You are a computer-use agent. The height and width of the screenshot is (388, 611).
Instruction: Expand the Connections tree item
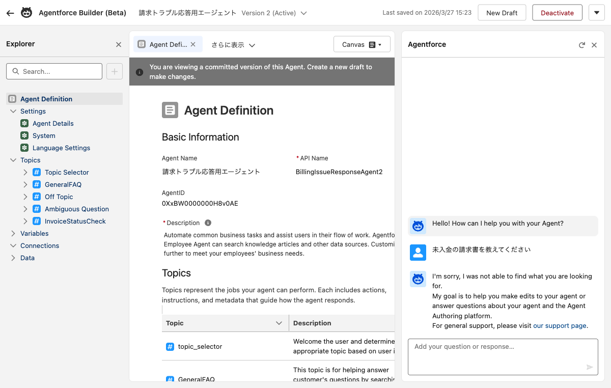point(14,245)
